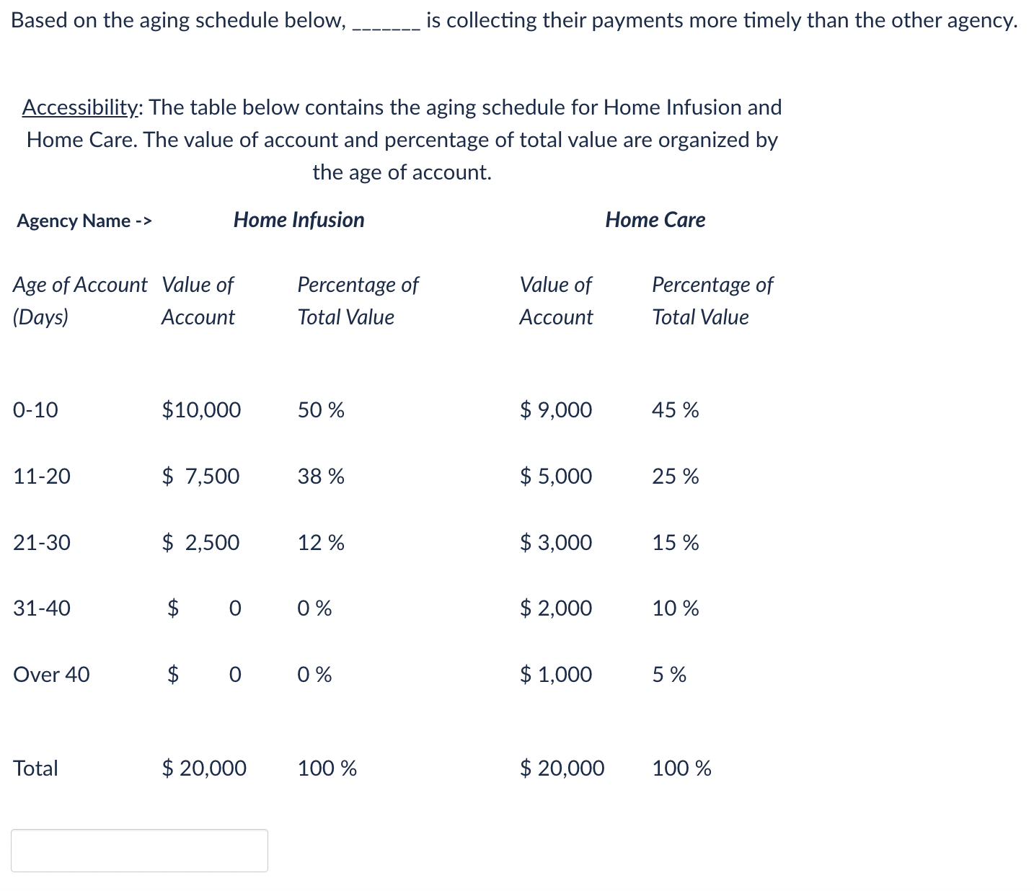
Task: Click the blank line in the question sentence
Action: click(386, 22)
